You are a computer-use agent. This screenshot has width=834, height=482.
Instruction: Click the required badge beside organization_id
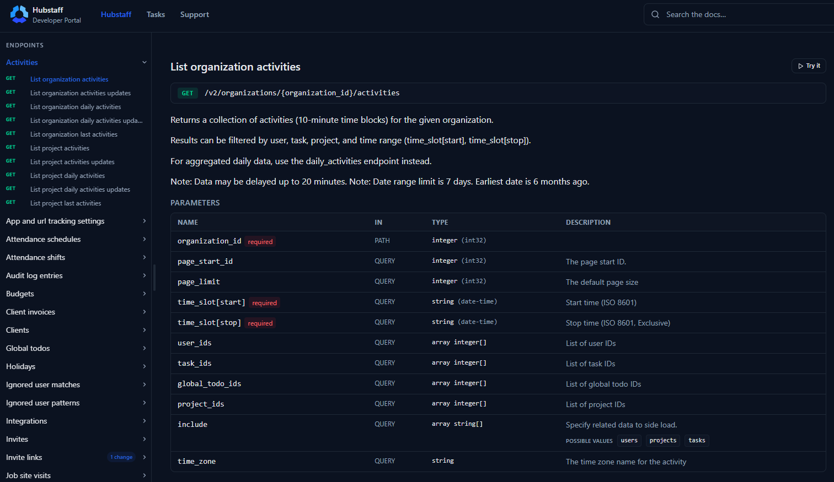[260, 242]
